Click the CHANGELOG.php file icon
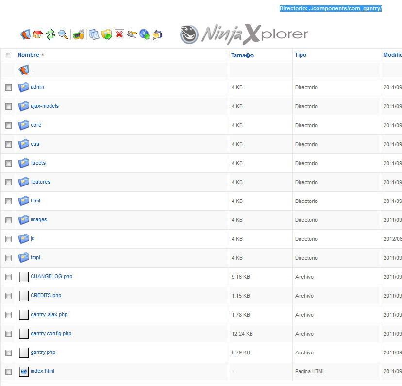The width and height of the screenshot is (402, 386). coord(24,277)
